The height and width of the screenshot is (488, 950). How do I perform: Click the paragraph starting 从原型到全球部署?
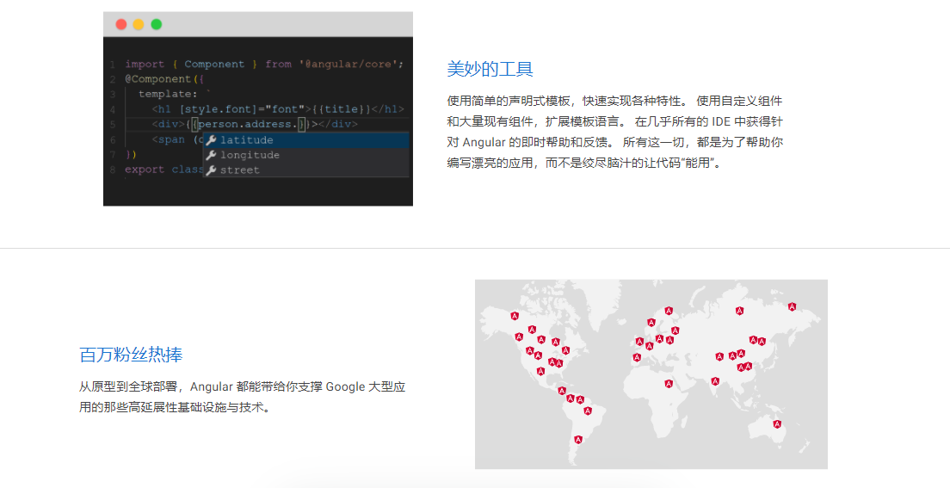[243, 397]
